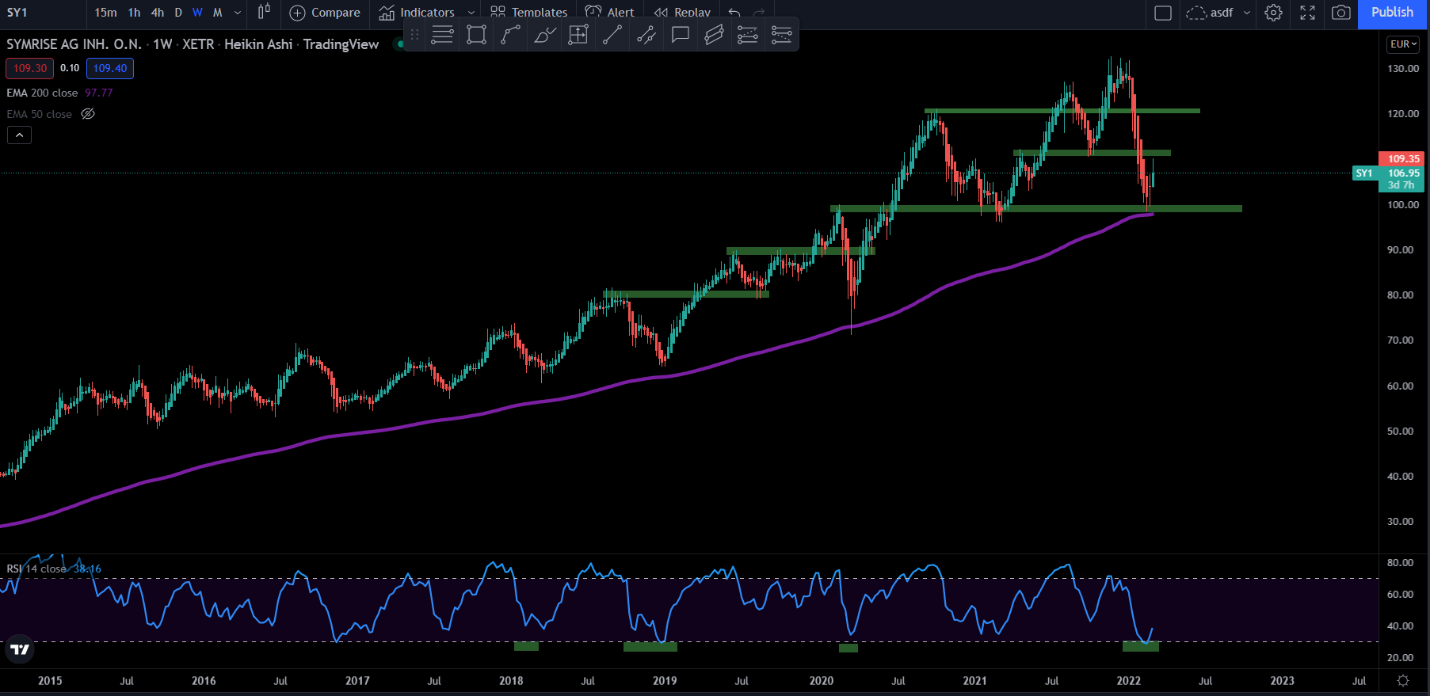Open the candlestick chart style selector

pyautogui.click(x=264, y=13)
